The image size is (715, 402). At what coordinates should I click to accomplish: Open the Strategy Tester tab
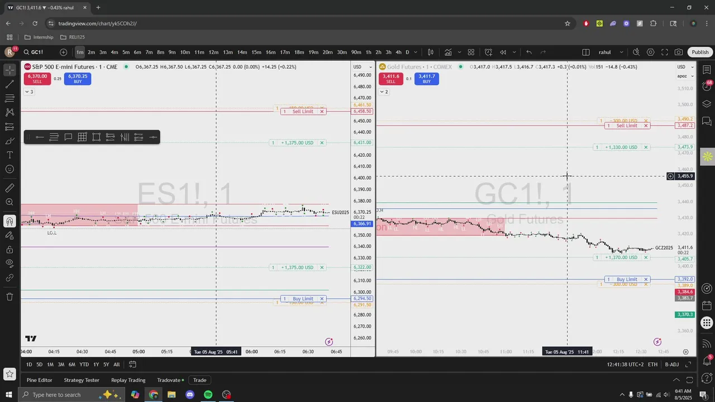click(x=82, y=380)
